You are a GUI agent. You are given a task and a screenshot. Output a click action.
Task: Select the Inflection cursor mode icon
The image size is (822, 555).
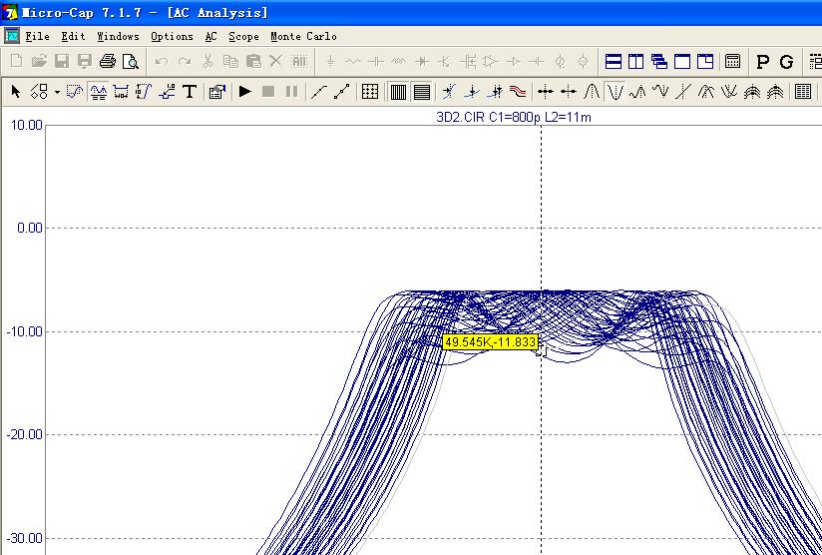[683, 92]
